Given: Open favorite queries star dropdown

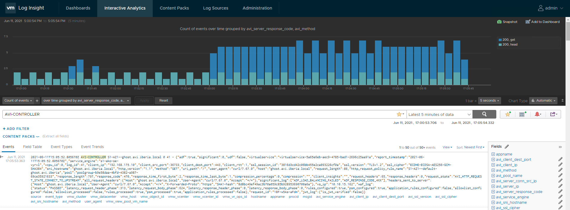Looking at the screenshot, I should tap(400, 114).
